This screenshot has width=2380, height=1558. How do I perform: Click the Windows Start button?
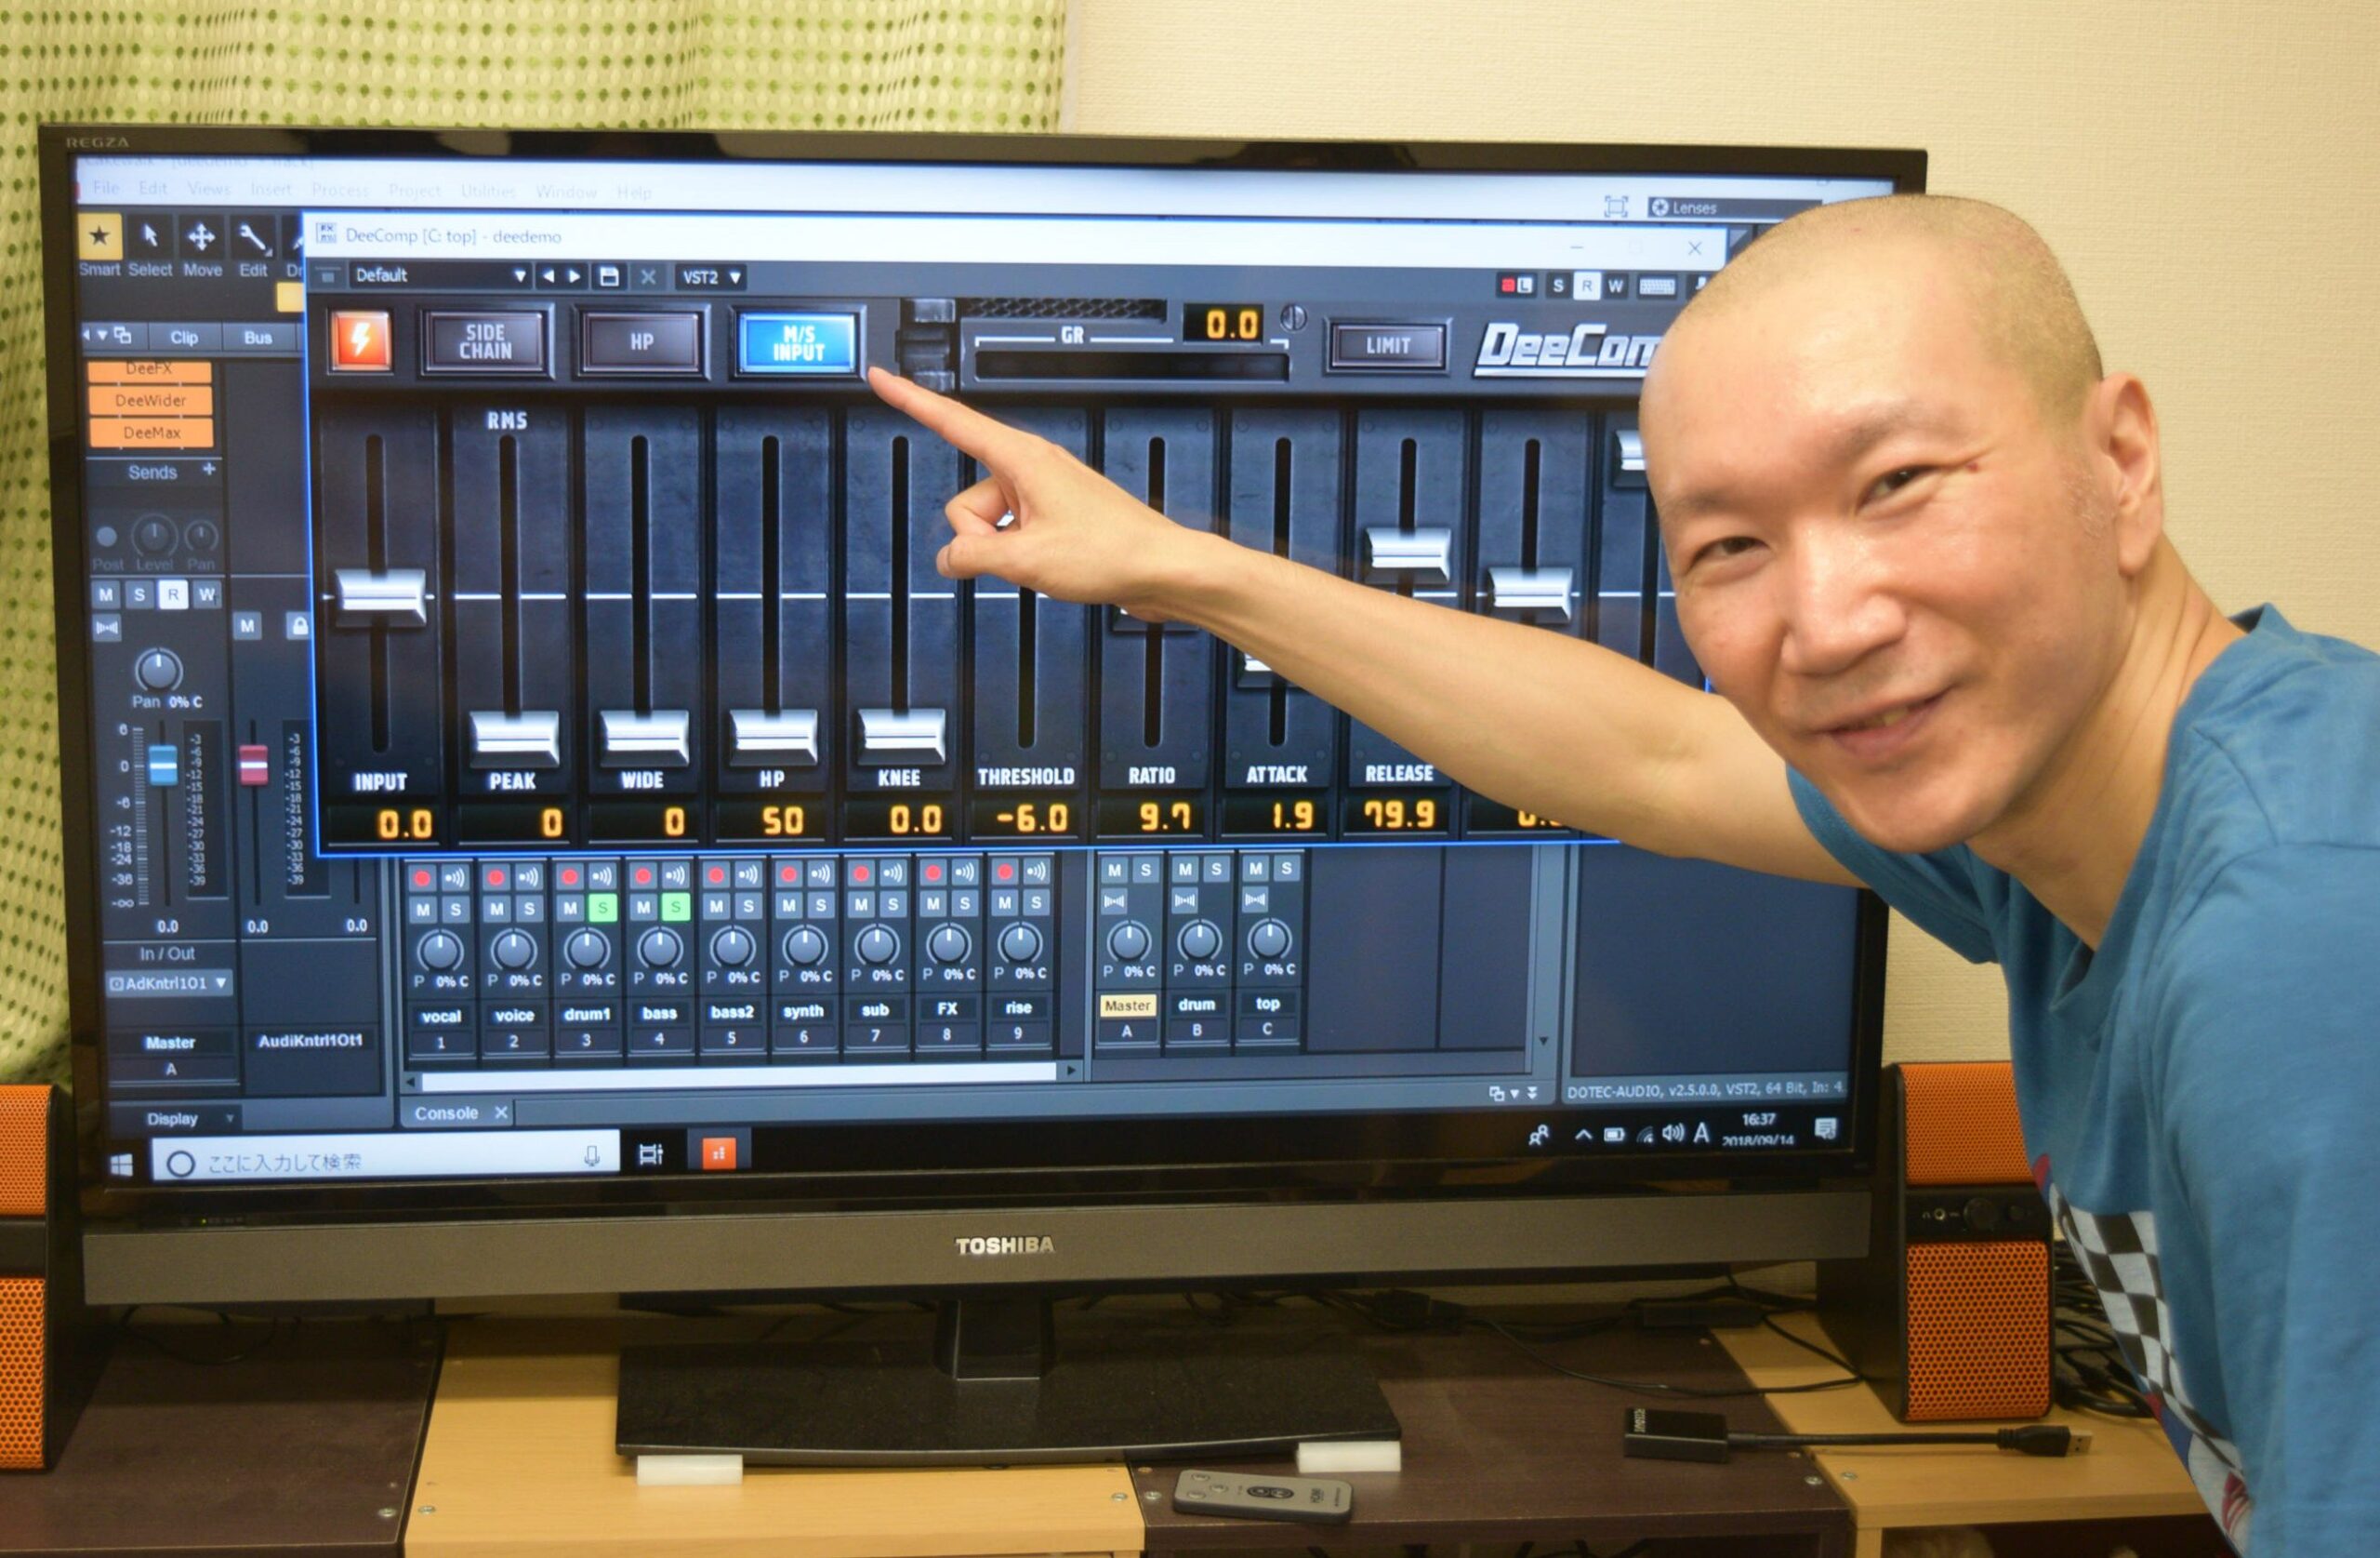(121, 1165)
